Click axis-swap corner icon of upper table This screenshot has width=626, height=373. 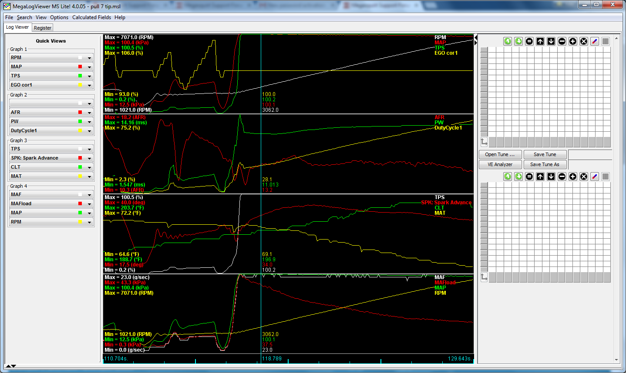coord(484,142)
